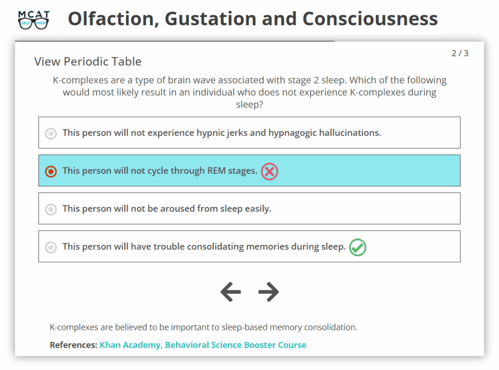The width and height of the screenshot is (499, 370).
Task: Click the K-complexes explanation text
Action: pyautogui.click(x=204, y=327)
